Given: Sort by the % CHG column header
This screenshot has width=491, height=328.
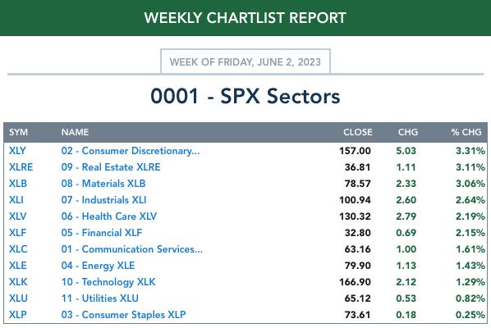Looking at the screenshot, I should (x=466, y=132).
